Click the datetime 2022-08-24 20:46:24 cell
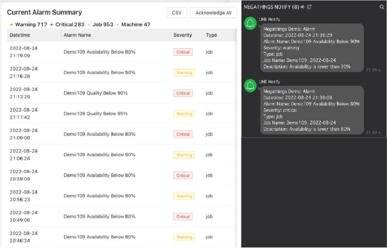Image resolution: width=387 pixels, height=250 pixels. tap(24, 237)
